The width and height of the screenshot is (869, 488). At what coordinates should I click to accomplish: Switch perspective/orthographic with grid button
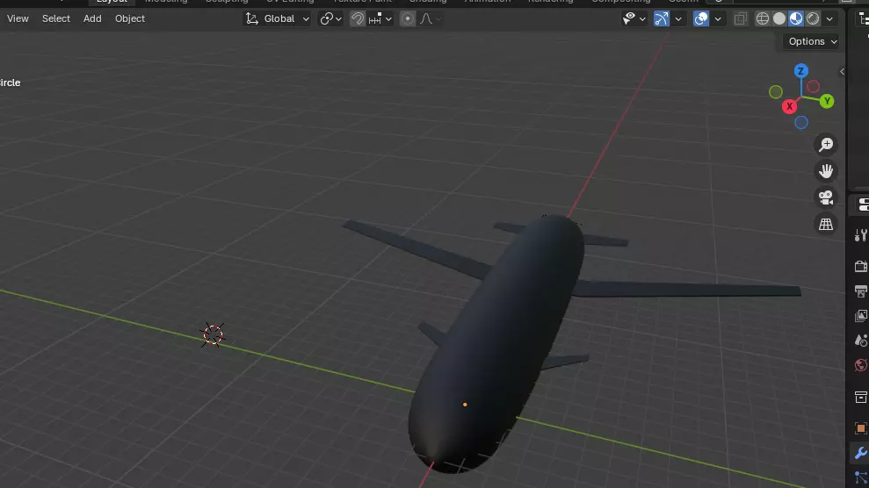(826, 224)
